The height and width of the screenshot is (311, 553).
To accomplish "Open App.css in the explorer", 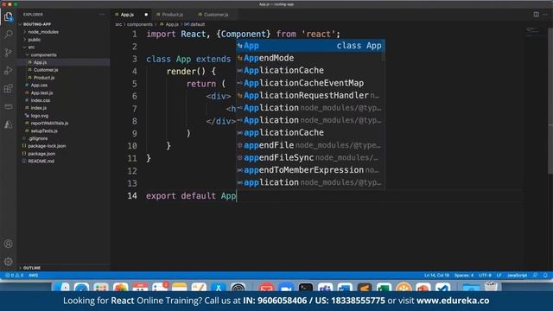I will (x=63, y=85).
